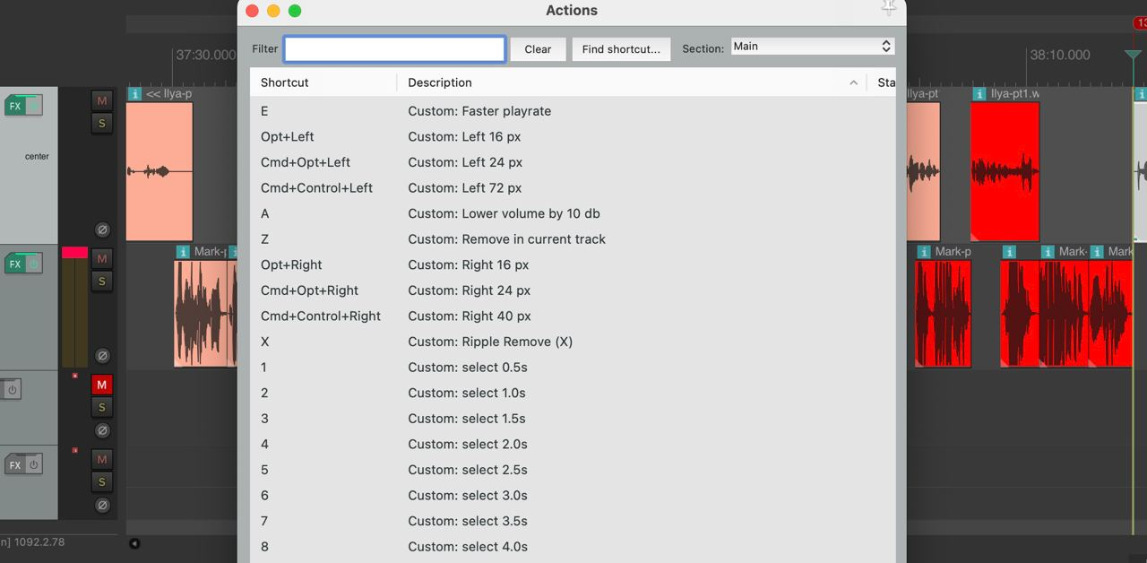Click info icon on red Ilya-pt1 item
The height and width of the screenshot is (563, 1147).
pos(979,94)
